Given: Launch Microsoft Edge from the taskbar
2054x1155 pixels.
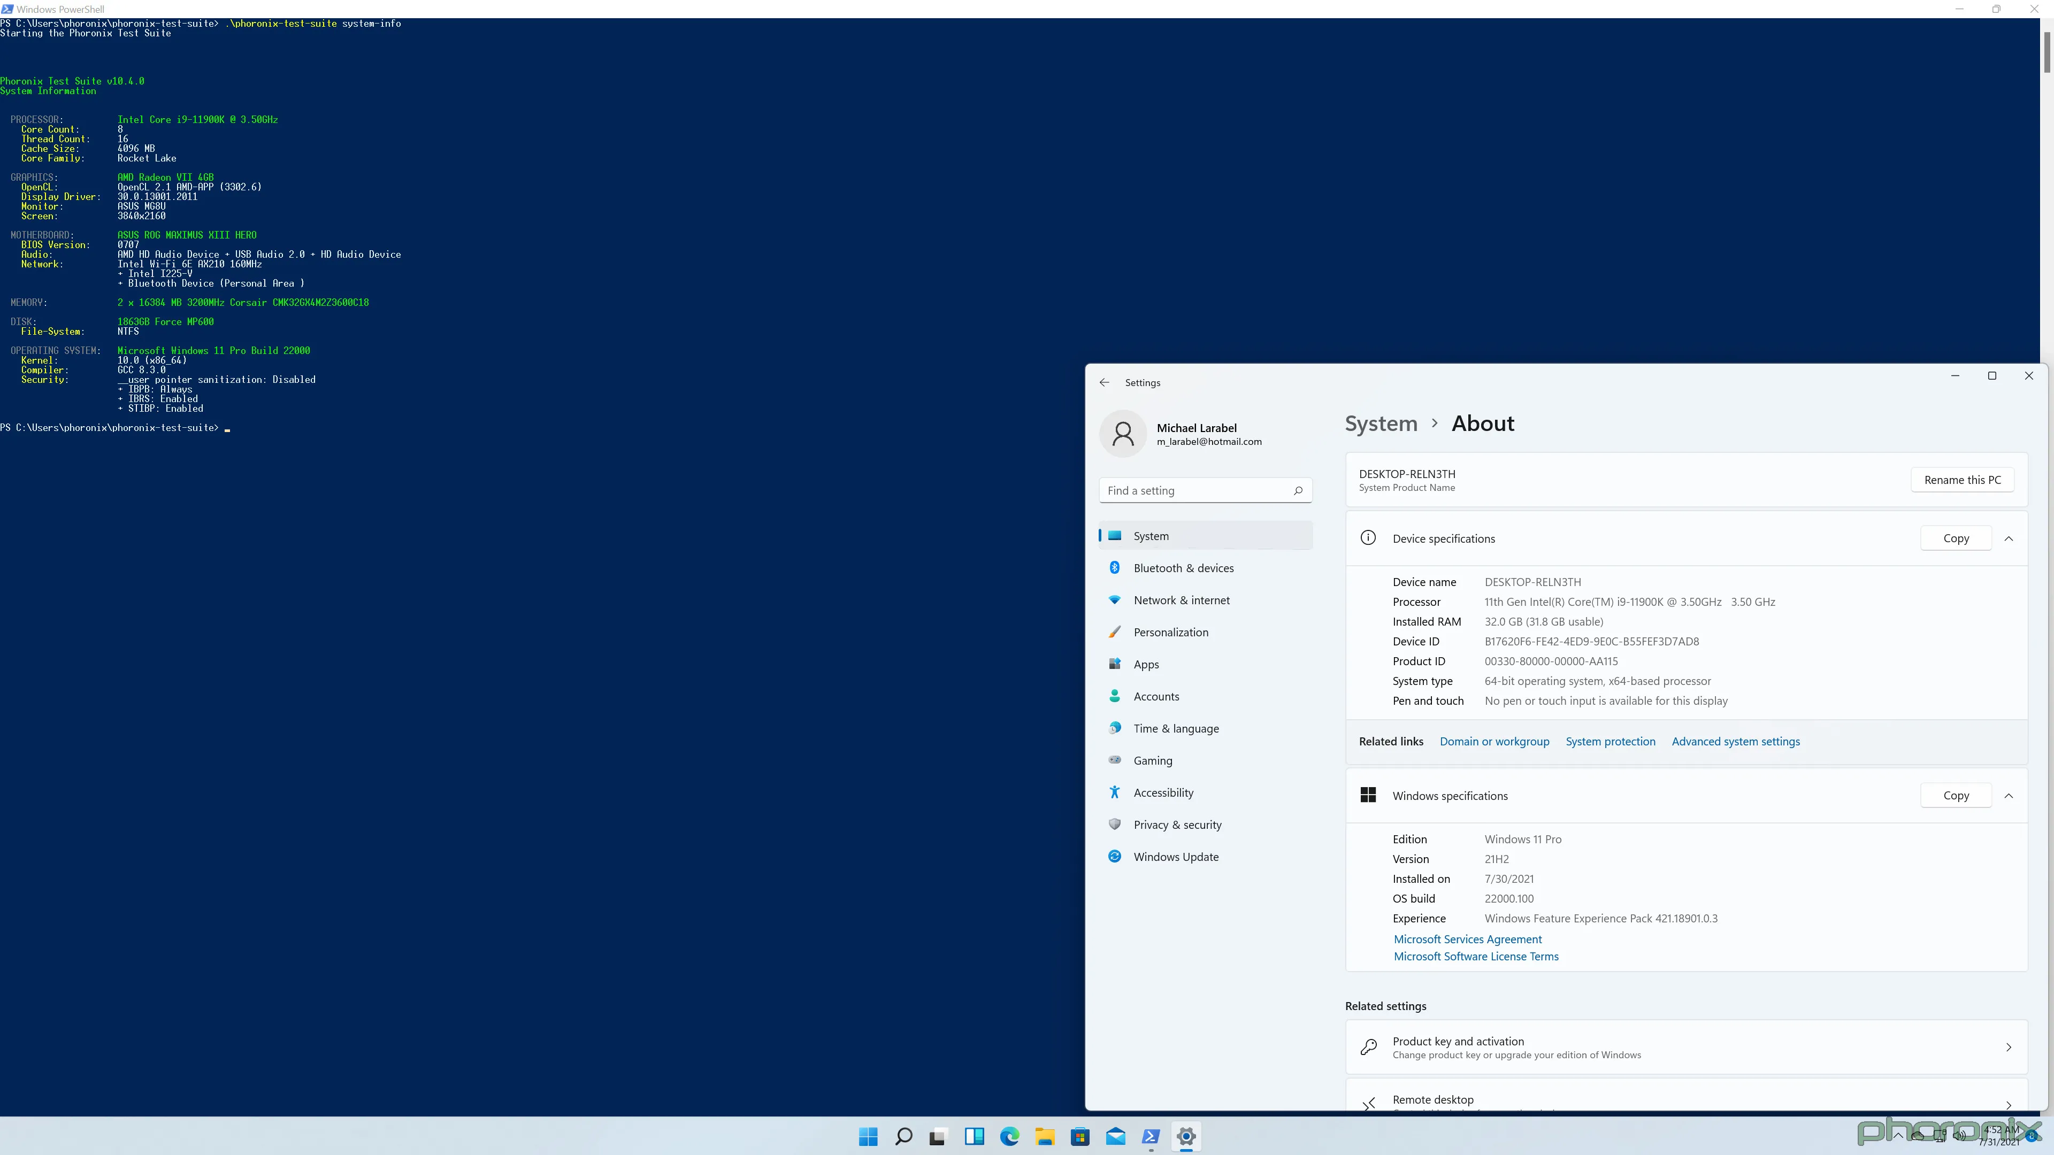Looking at the screenshot, I should point(1009,1137).
